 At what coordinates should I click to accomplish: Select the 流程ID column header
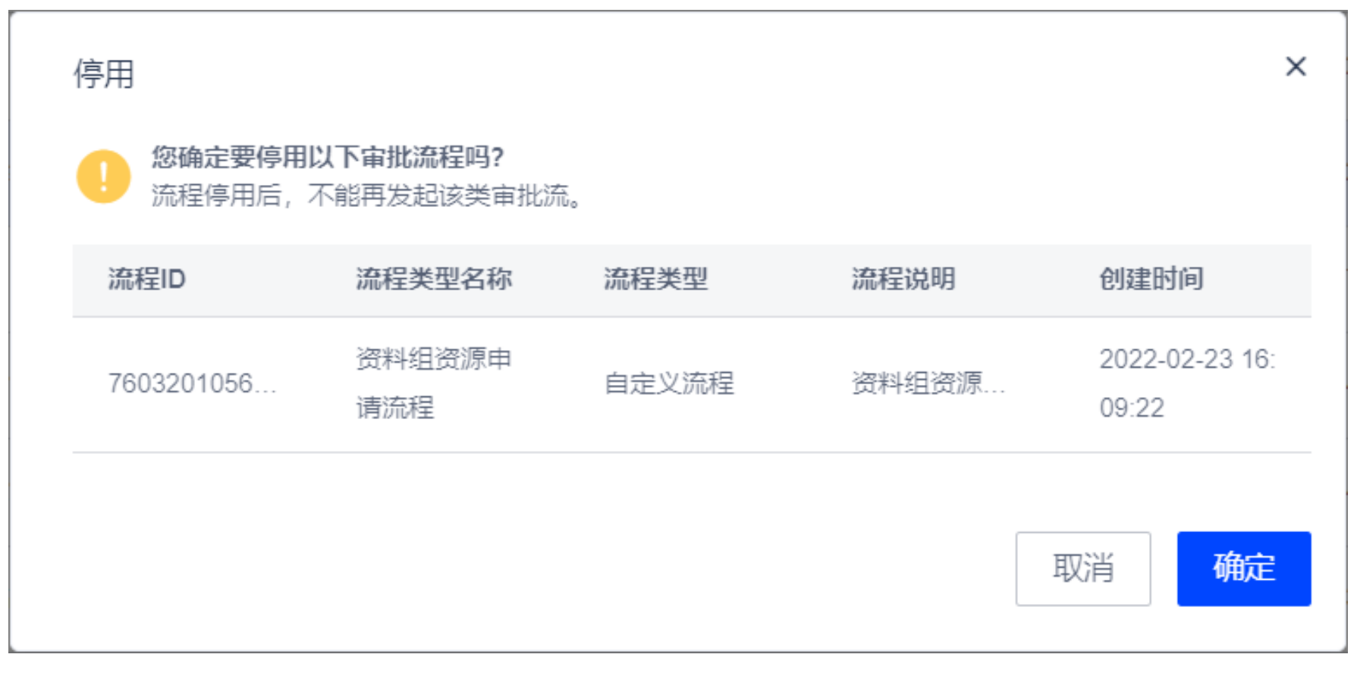pos(146,279)
